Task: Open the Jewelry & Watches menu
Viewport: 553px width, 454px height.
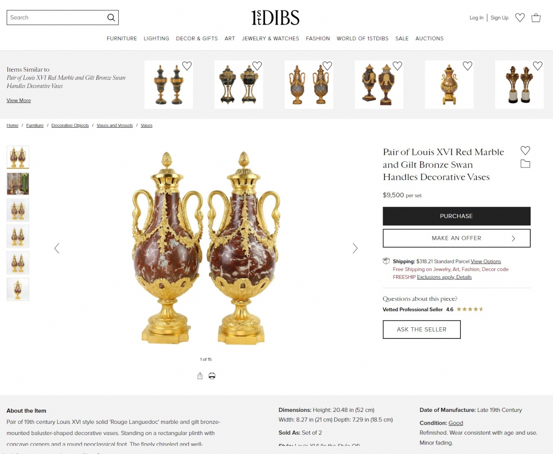Action: tap(270, 38)
